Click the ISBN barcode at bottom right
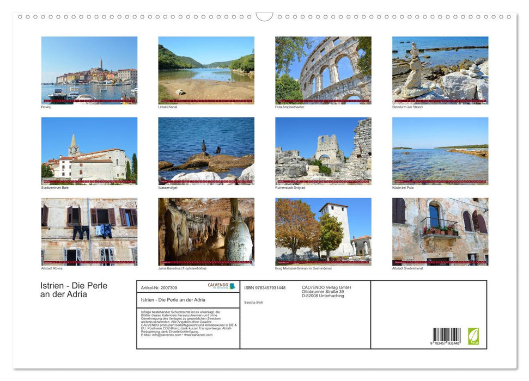 (446, 336)
